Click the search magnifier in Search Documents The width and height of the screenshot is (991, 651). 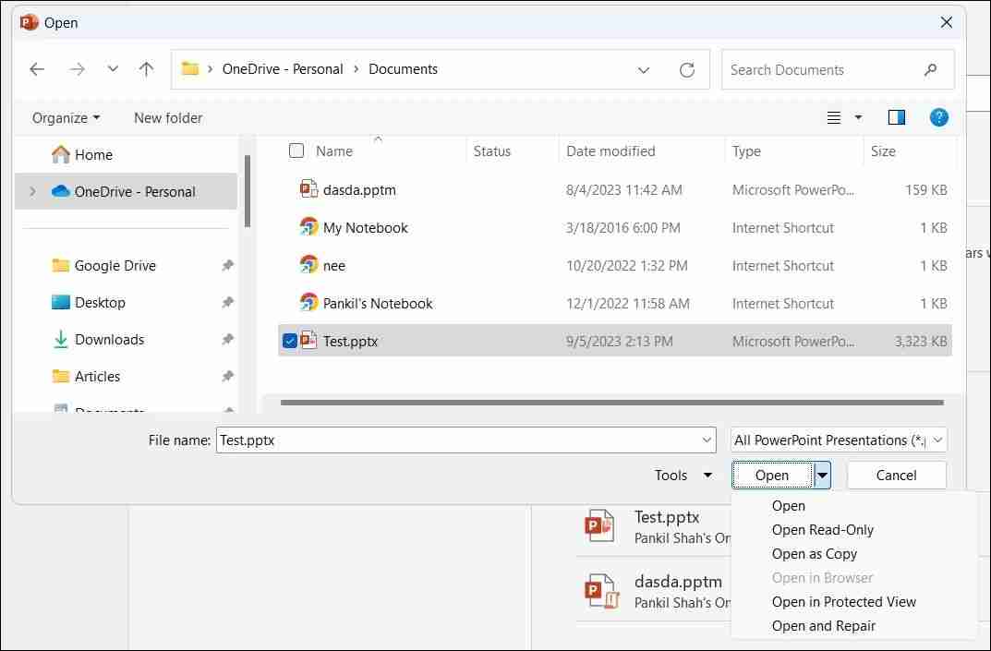pyautogui.click(x=930, y=69)
